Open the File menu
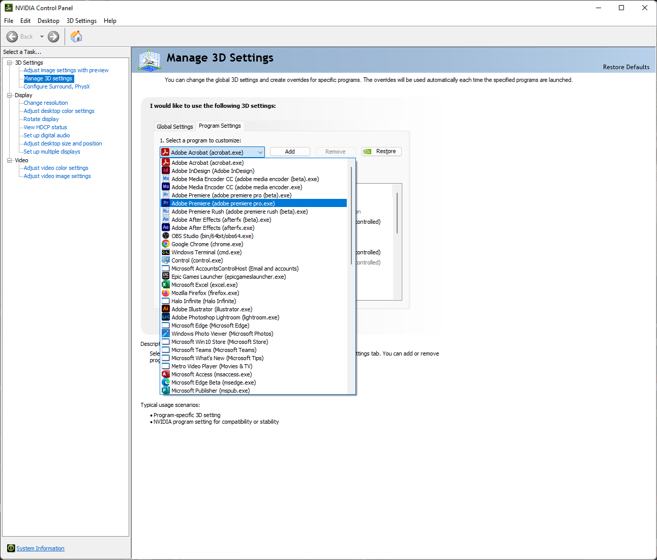The width and height of the screenshot is (657, 560). pyautogui.click(x=9, y=21)
